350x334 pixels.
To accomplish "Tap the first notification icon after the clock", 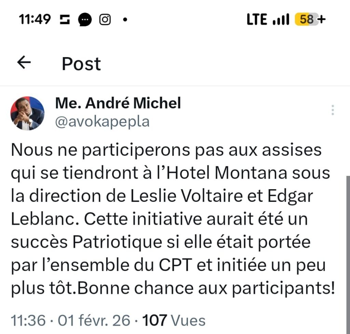I will click(x=64, y=20).
